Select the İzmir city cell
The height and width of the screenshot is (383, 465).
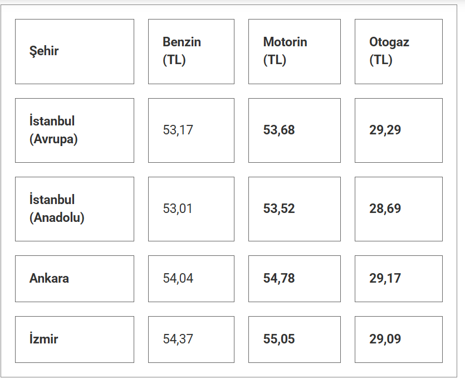(x=74, y=339)
